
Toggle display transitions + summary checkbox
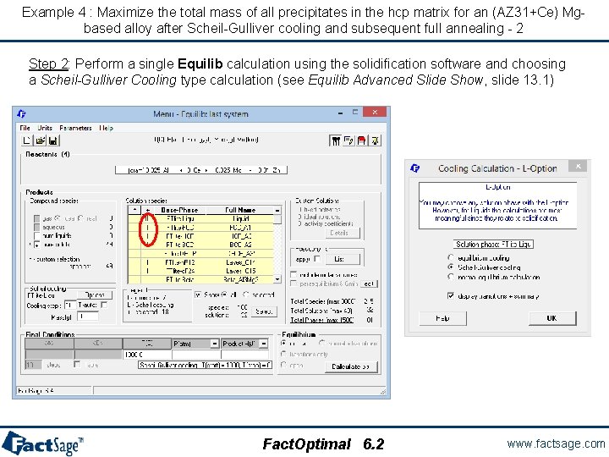[451, 295]
